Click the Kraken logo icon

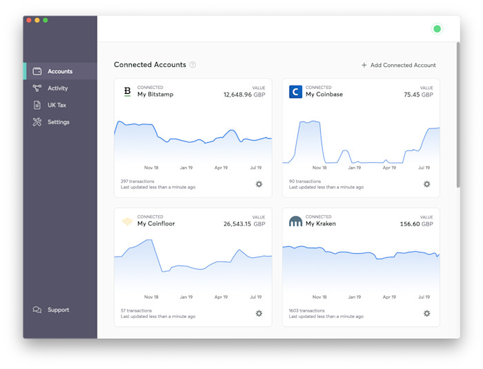295,221
